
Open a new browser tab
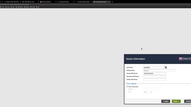112,2
